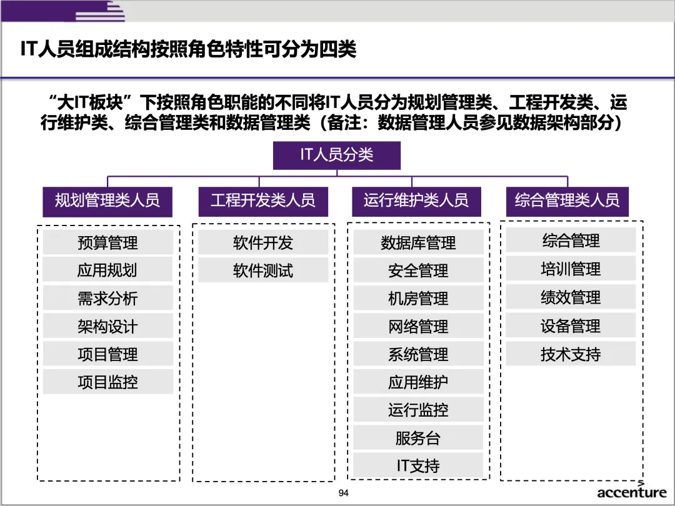Screen dimensions: 675x506
Task: Click the 项目管理 item
Action: pyautogui.click(x=108, y=354)
